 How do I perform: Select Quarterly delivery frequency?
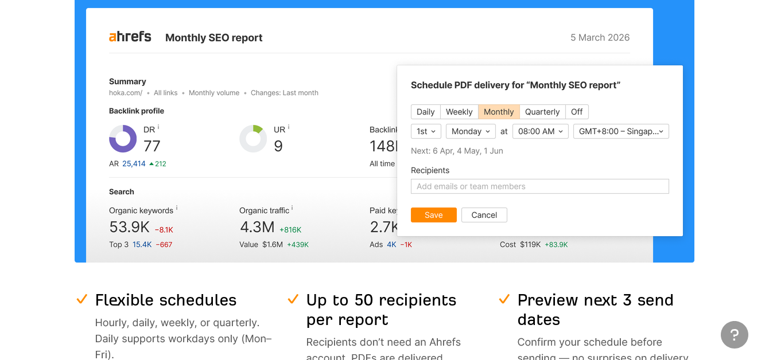(542, 112)
